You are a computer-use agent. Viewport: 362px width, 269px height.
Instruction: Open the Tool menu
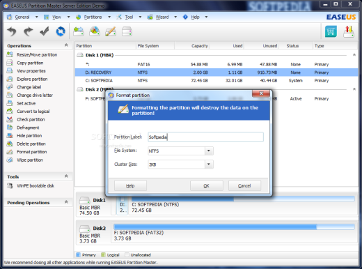[129, 17]
